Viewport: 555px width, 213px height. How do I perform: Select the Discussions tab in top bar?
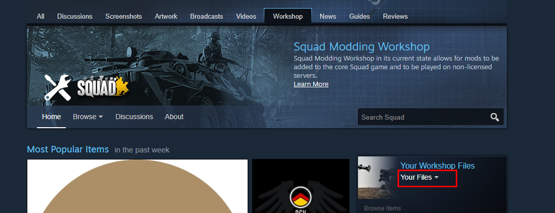75,16
